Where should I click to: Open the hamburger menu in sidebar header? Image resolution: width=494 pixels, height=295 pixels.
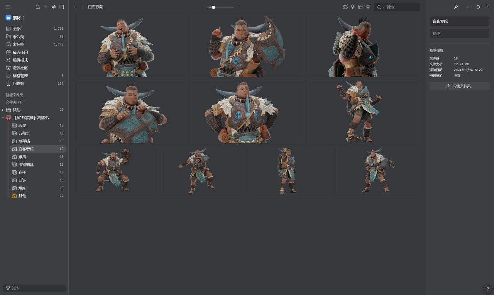click(x=8, y=7)
